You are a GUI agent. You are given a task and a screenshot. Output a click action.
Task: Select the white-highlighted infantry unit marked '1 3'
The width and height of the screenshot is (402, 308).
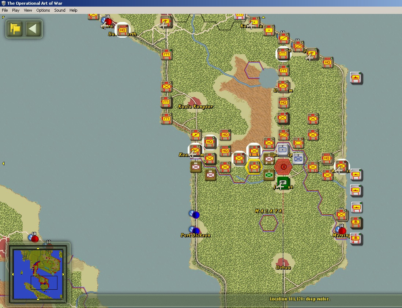(x=239, y=158)
